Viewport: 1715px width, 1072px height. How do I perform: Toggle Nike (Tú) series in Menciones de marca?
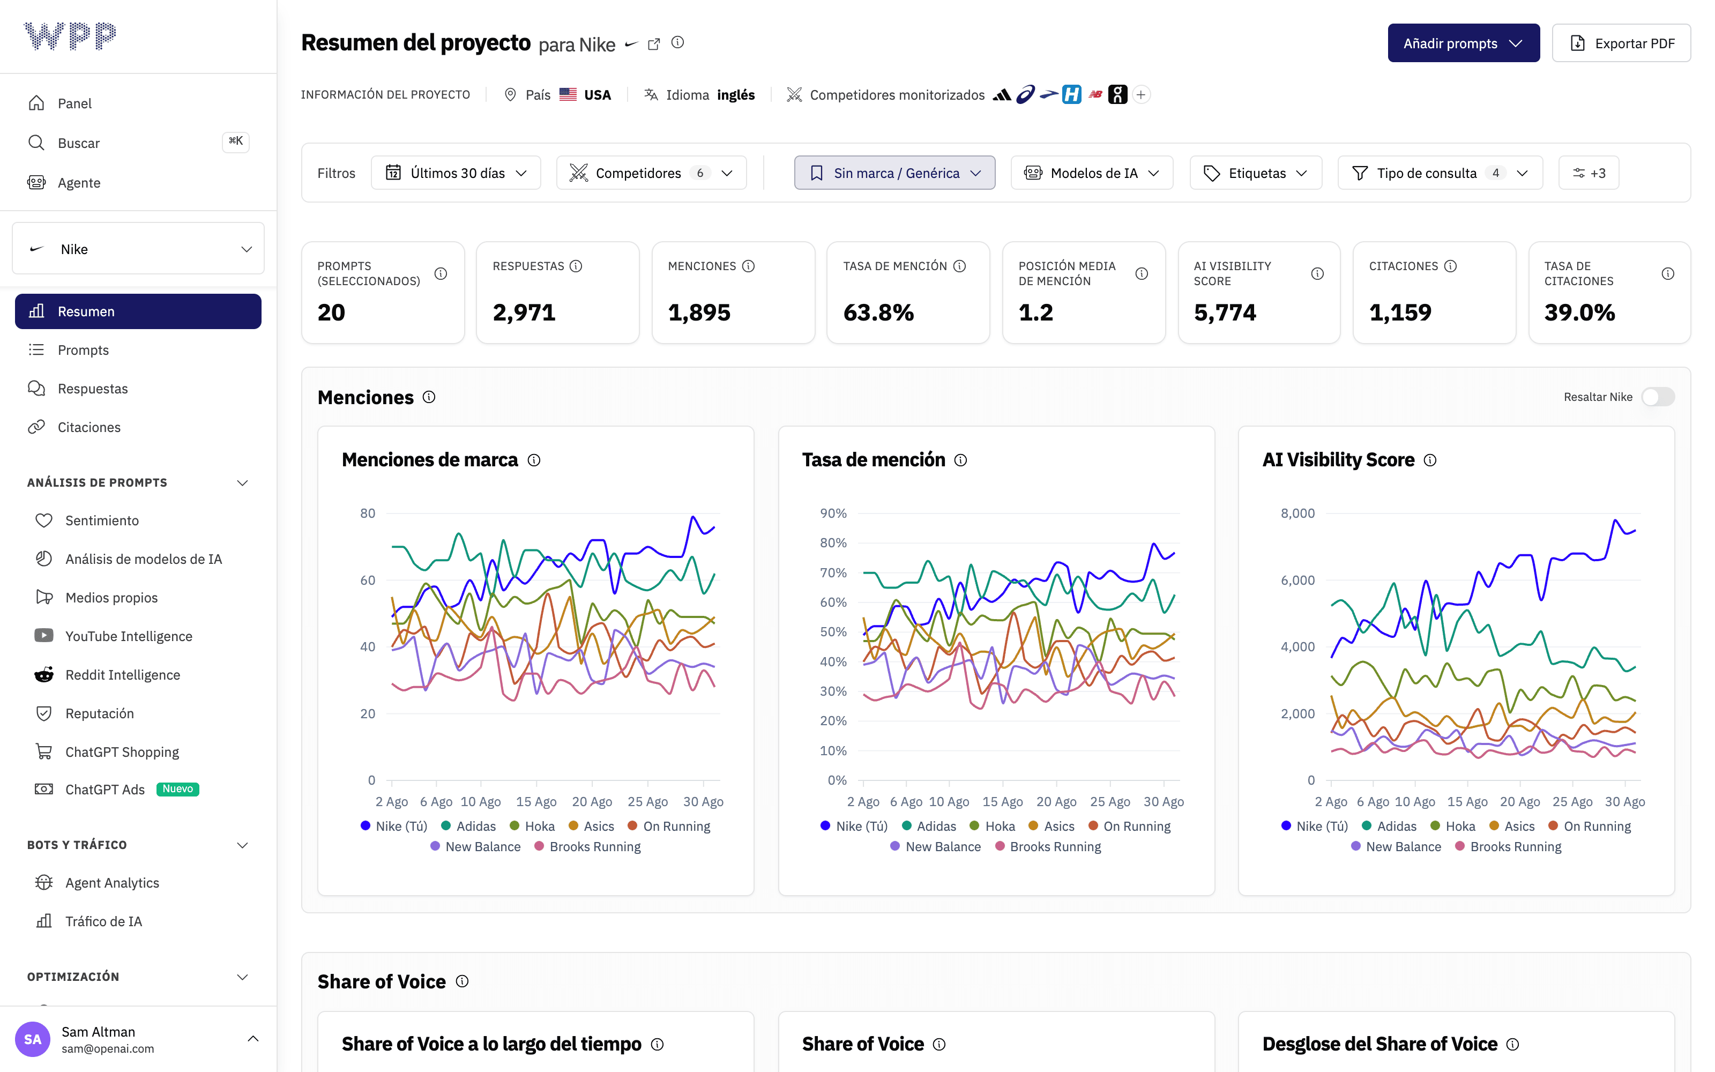pos(394,826)
